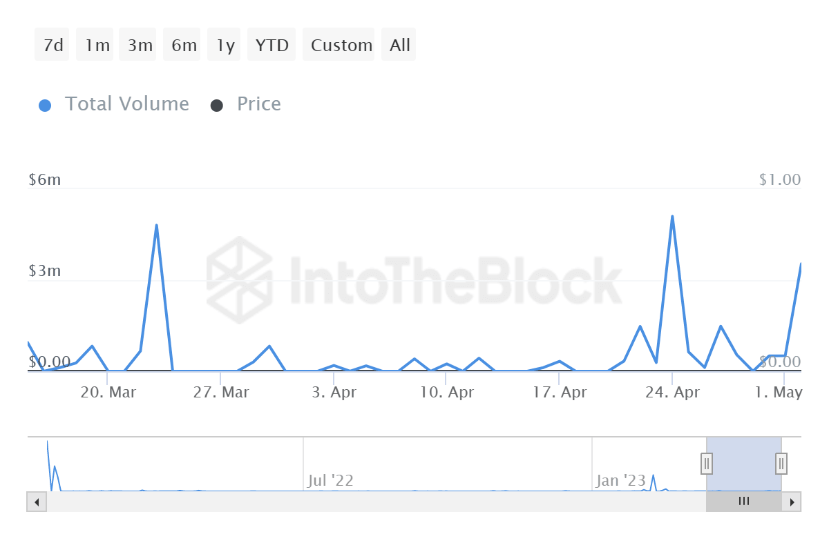Select the All time range
The height and width of the screenshot is (552, 829).
pyautogui.click(x=399, y=44)
